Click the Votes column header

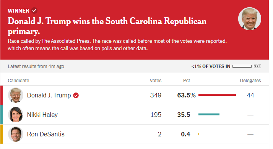pos(156,81)
